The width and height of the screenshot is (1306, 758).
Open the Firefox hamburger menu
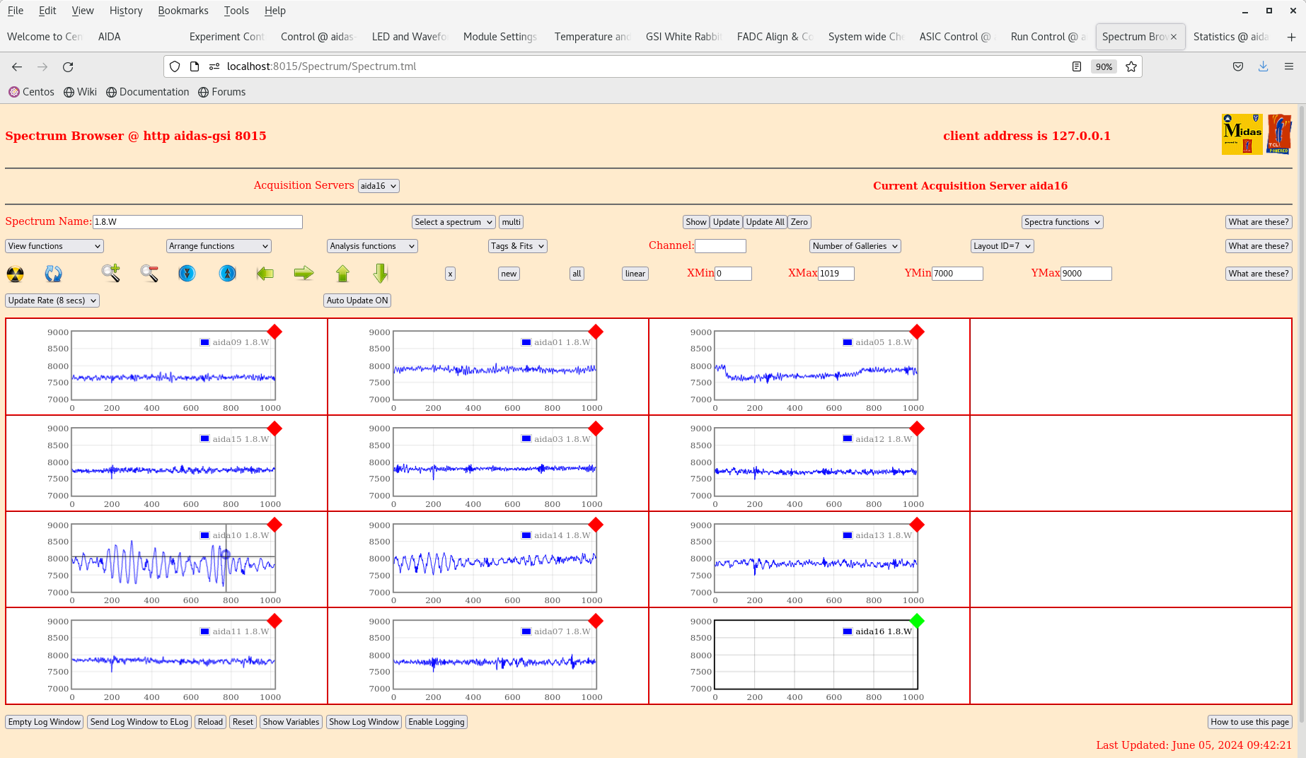tap(1289, 66)
